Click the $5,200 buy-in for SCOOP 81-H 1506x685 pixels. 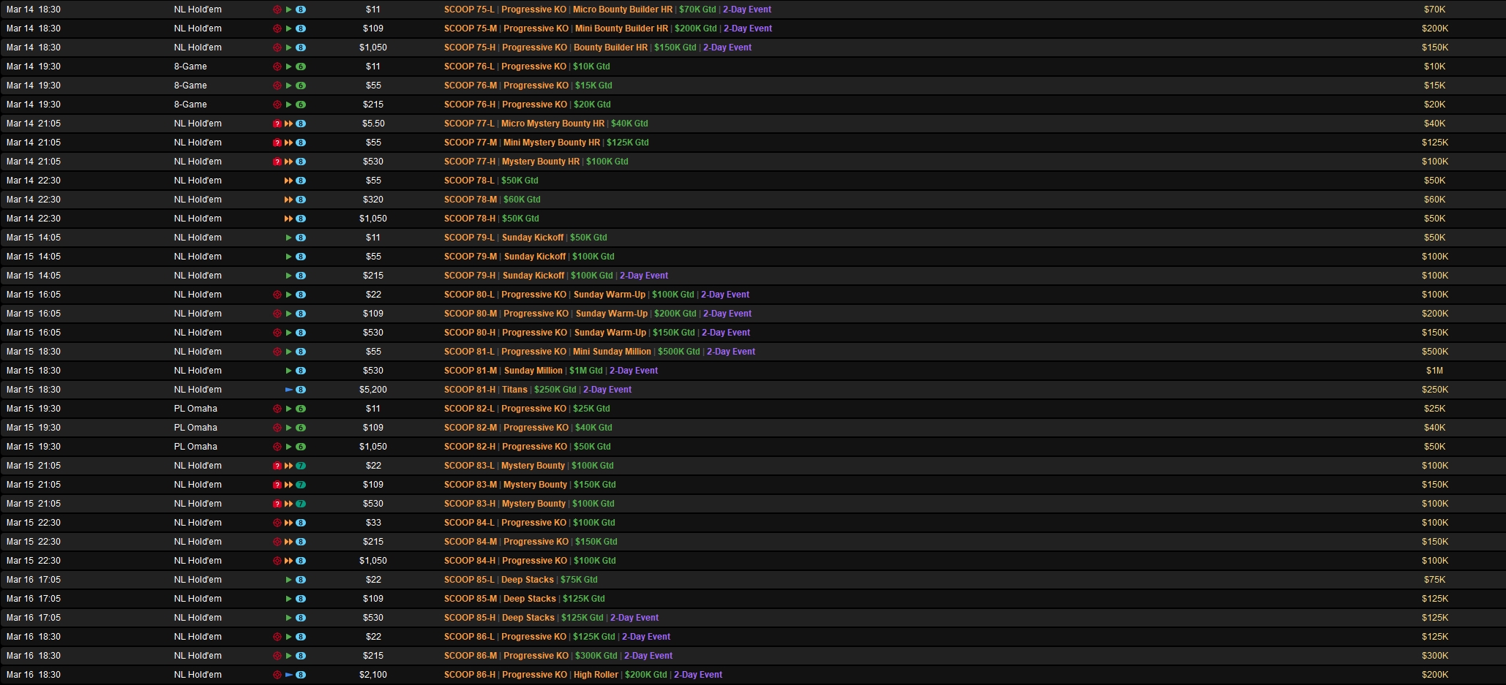coord(373,390)
